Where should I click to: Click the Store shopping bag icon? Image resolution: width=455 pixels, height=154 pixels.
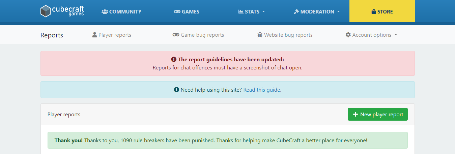[374, 11]
